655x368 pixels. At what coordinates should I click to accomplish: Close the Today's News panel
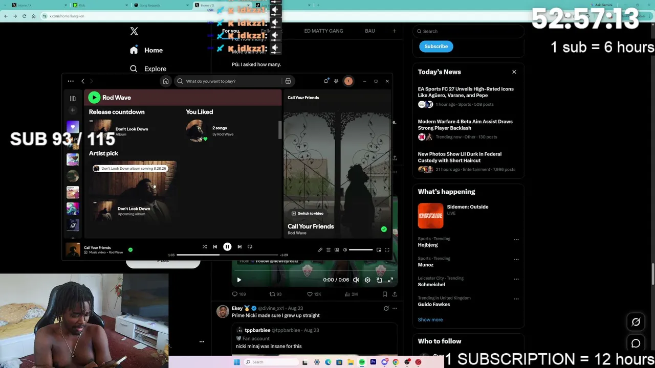pos(514,72)
